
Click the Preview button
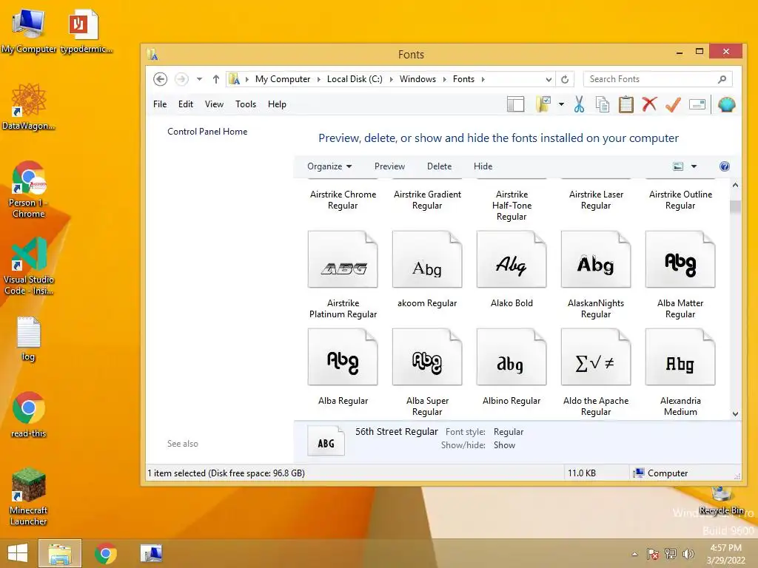[x=389, y=166]
